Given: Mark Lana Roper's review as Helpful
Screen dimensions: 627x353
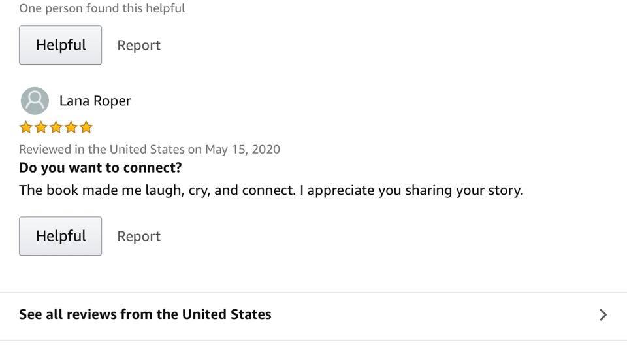Looking at the screenshot, I should 60,236.
